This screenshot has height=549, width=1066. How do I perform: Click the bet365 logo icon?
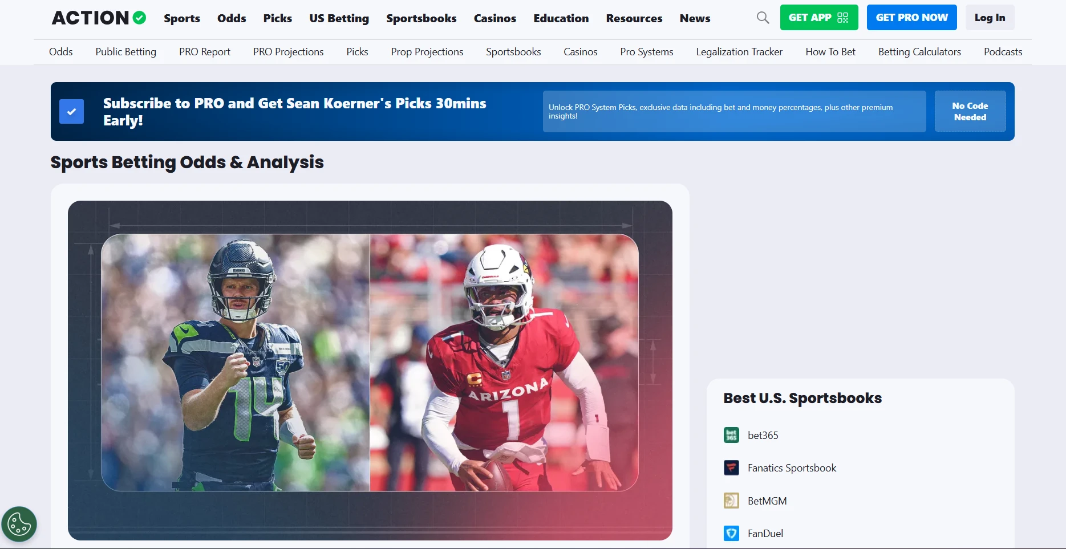pyautogui.click(x=731, y=435)
